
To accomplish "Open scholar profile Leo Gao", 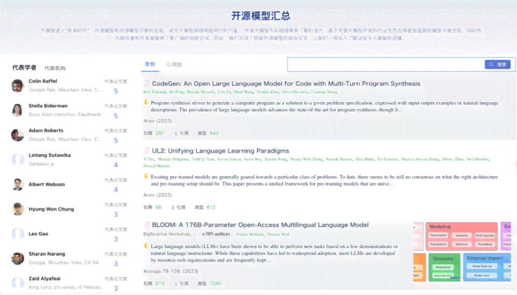I will click(x=38, y=234).
